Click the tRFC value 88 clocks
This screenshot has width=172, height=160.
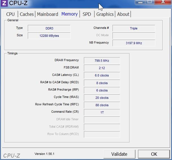pos(102,105)
